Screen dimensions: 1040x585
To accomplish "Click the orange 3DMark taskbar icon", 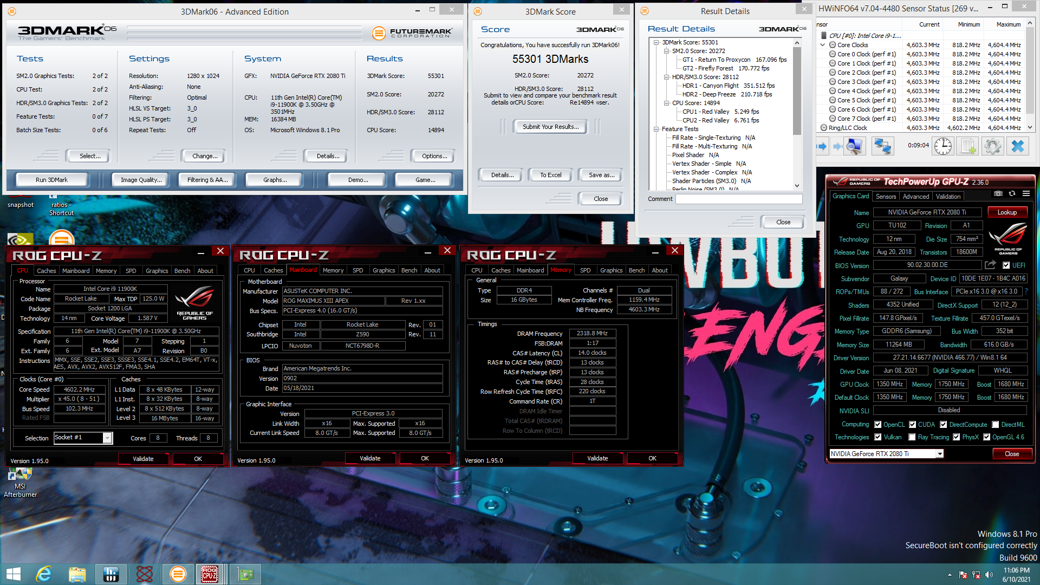I will point(178,574).
